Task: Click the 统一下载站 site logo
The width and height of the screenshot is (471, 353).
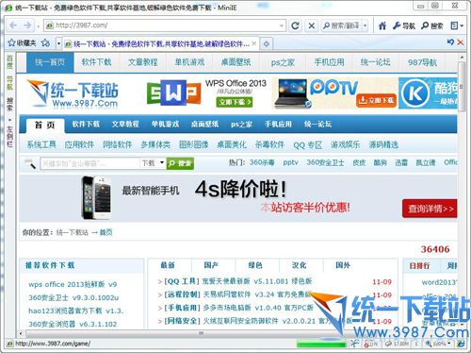Action: tap(73, 94)
